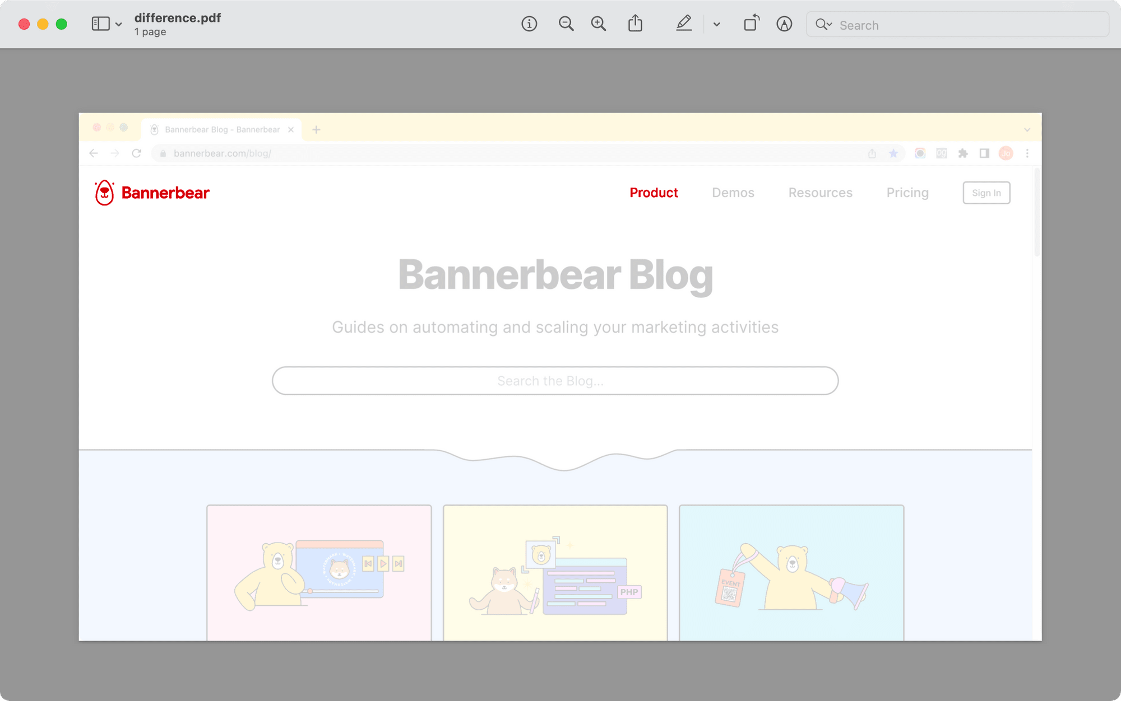Click the bookmark star in address bar
The height and width of the screenshot is (701, 1121).
(893, 153)
